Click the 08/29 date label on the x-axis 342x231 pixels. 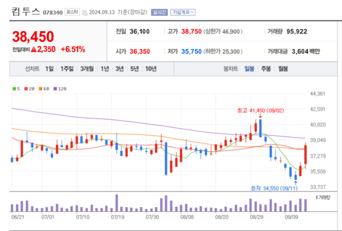tap(256, 217)
